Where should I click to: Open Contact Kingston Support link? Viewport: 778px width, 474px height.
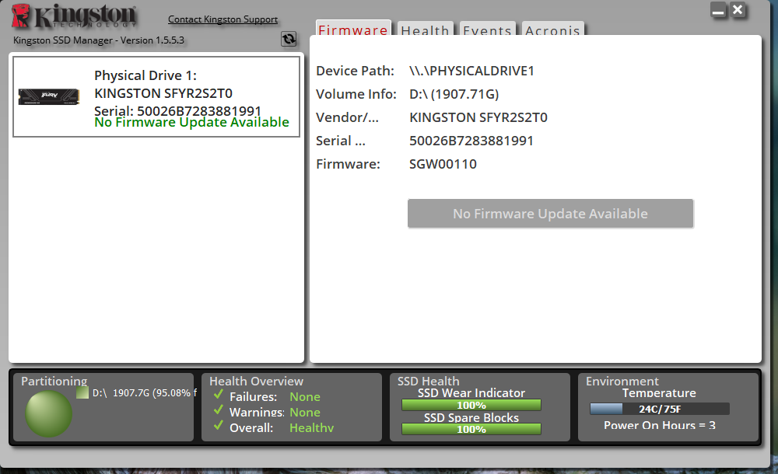[x=223, y=19]
